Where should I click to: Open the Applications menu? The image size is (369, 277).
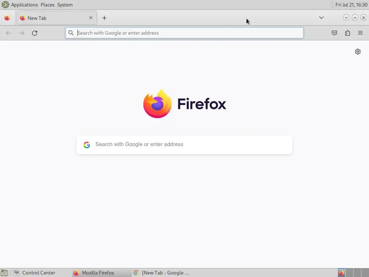click(25, 5)
